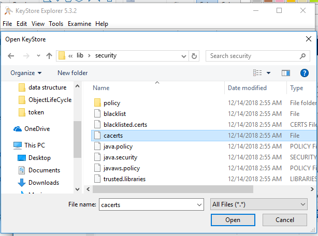The width and height of the screenshot is (318, 236).
Task: Open more view options arrow
Action: (x=268, y=73)
